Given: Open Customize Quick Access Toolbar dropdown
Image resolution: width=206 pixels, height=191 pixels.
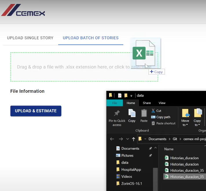Looking at the screenshot, I should [x=131, y=96].
